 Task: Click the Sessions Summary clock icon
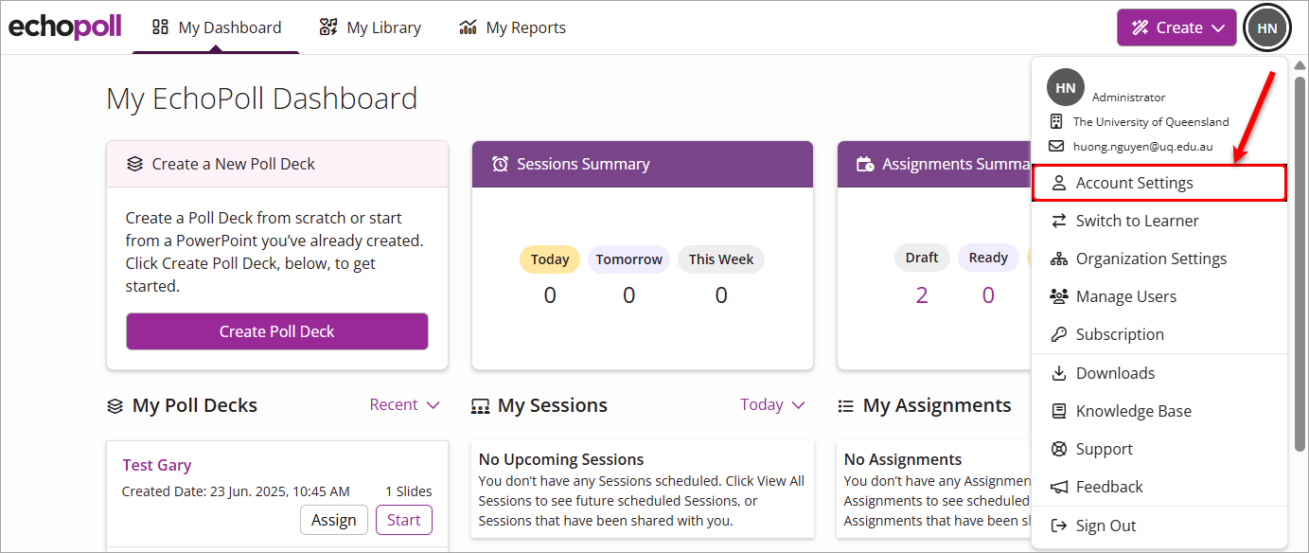(x=500, y=164)
